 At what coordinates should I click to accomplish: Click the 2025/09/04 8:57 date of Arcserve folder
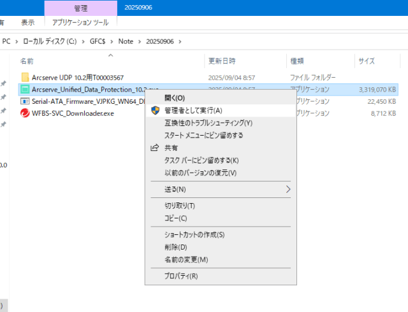pyautogui.click(x=231, y=78)
